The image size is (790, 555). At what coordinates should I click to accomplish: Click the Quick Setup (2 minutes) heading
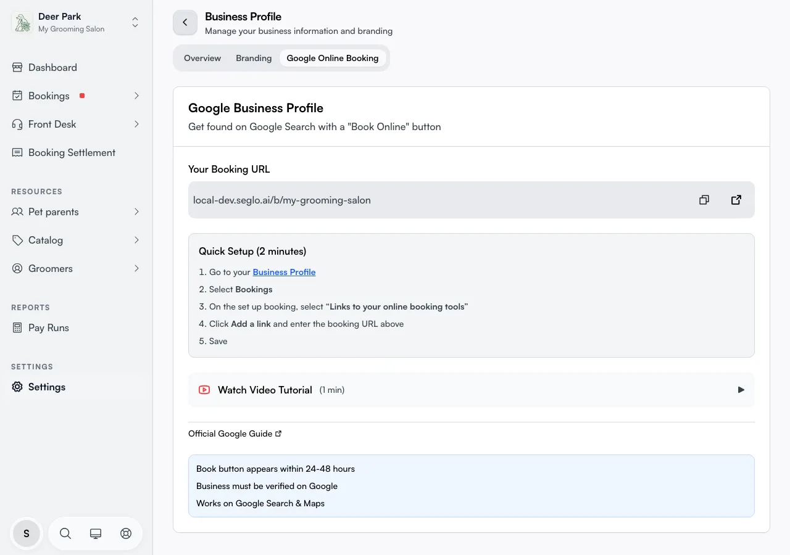click(x=252, y=251)
